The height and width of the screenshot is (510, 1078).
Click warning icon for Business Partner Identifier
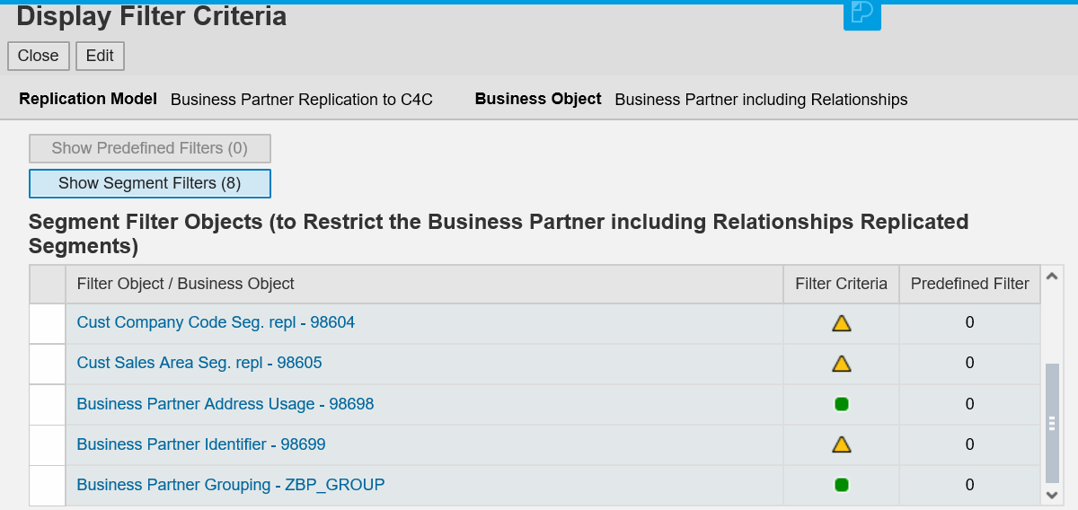pyautogui.click(x=841, y=444)
